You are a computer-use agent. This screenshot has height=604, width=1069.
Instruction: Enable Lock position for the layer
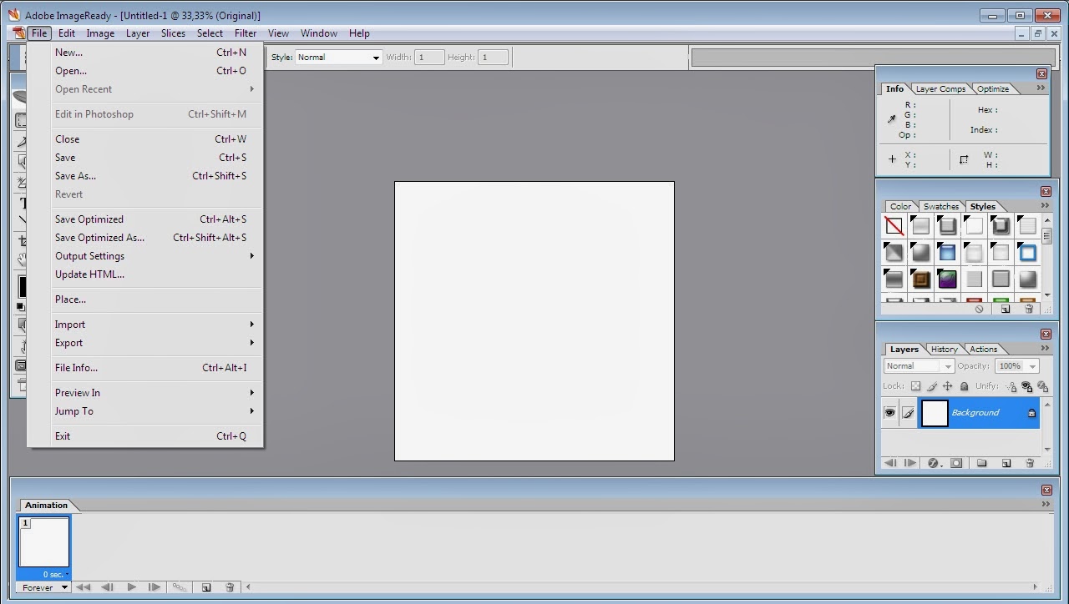coord(948,386)
